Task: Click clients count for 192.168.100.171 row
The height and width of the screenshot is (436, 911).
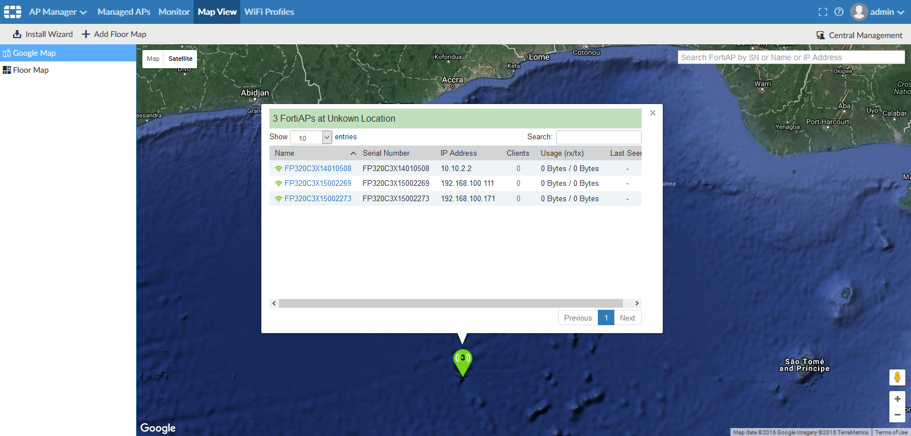Action: (x=518, y=198)
